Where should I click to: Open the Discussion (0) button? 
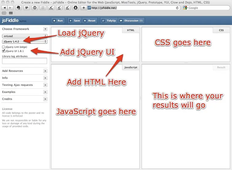point(131,21)
